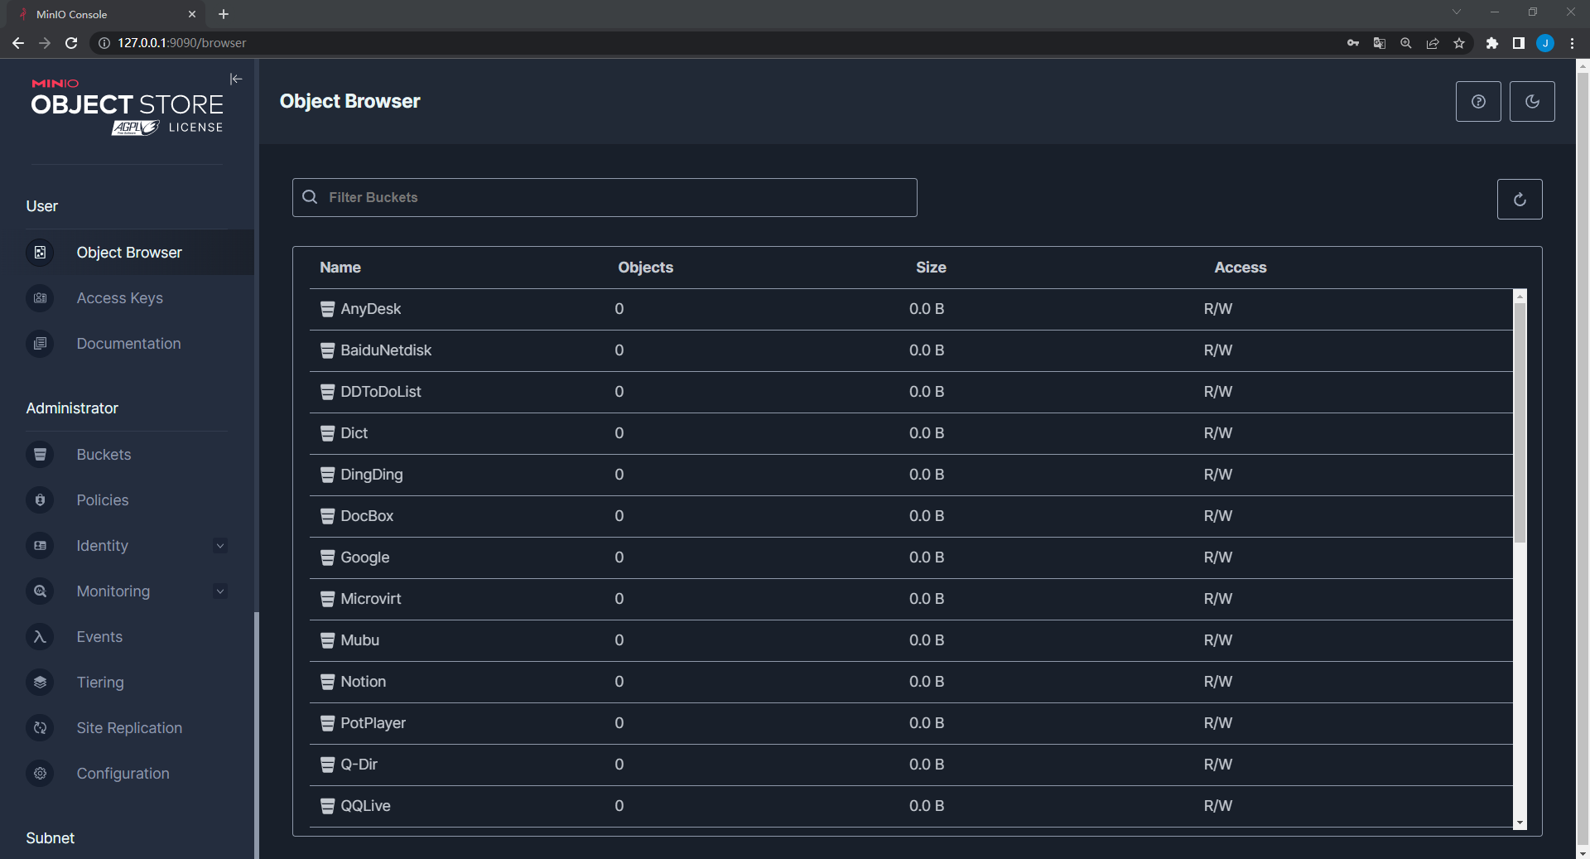Click the Size column header

[x=931, y=268]
